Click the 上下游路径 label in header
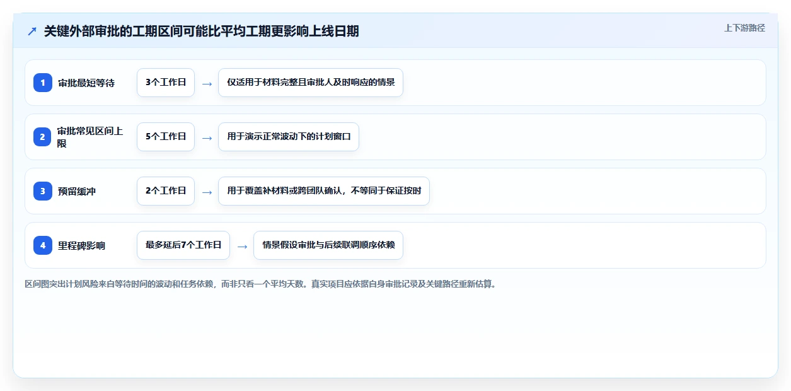This screenshot has height=391, width=791. [744, 28]
